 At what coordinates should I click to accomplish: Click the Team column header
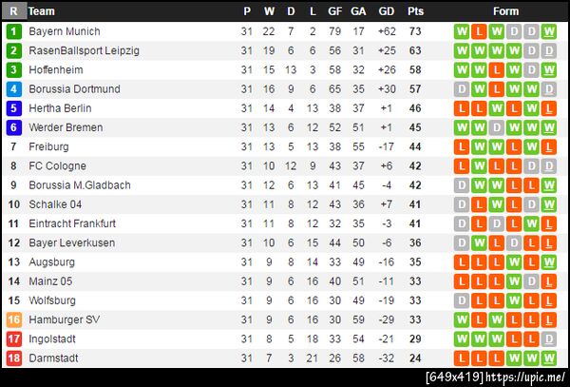pyautogui.click(x=41, y=11)
